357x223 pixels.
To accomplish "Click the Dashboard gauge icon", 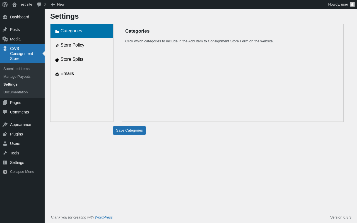I will pyautogui.click(x=5, y=17).
